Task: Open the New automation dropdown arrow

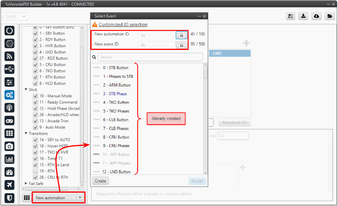Action: pos(80,198)
